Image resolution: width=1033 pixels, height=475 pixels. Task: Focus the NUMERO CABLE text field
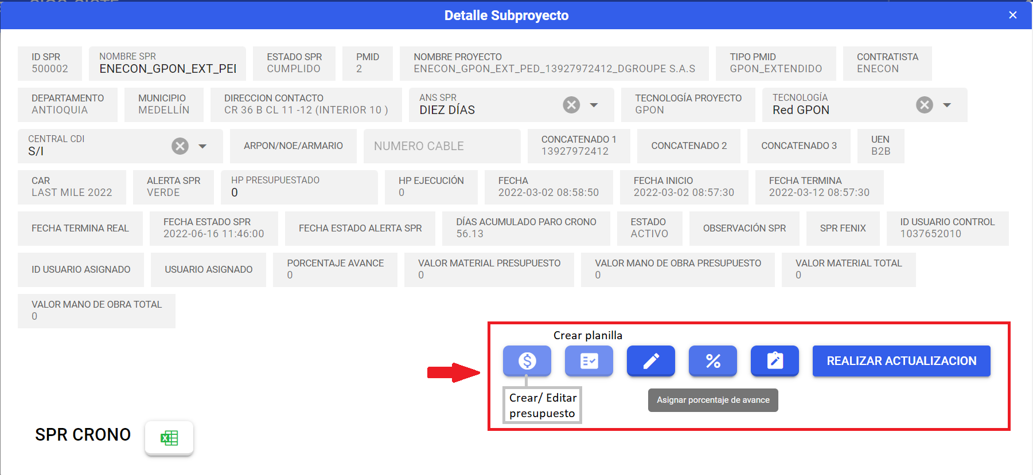coord(442,146)
